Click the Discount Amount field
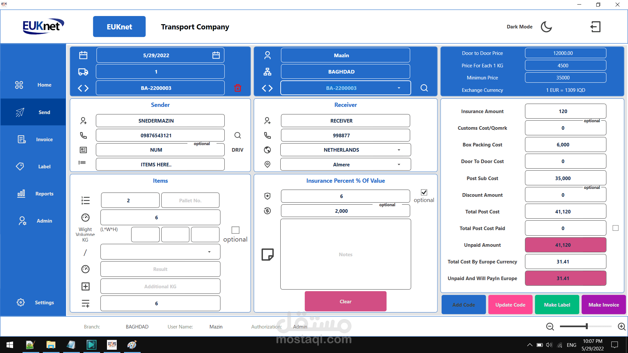The image size is (628, 353). click(566, 195)
